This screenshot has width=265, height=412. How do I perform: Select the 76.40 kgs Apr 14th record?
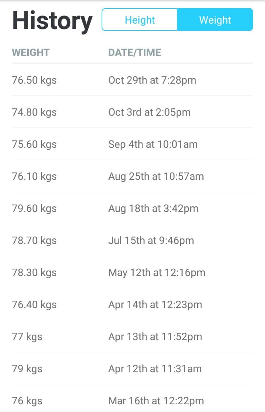(132, 304)
